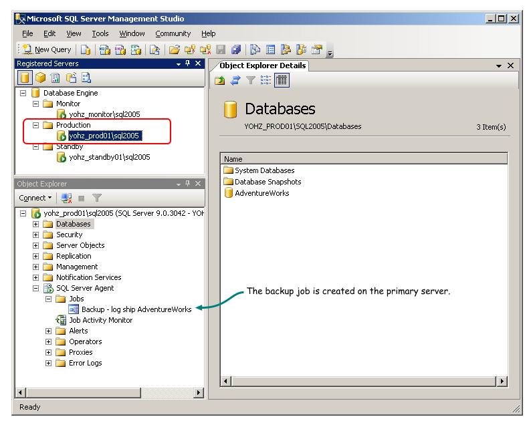Open the Connect dropdown in Object Explorer
This screenshot has width=529, height=433.
click(x=35, y=198)
